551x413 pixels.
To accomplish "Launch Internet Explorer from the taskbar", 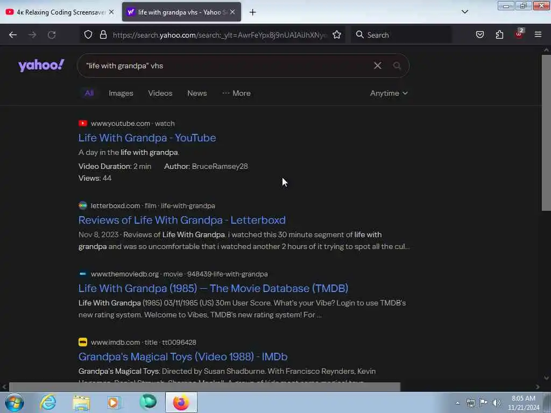I will click(48, 402).
